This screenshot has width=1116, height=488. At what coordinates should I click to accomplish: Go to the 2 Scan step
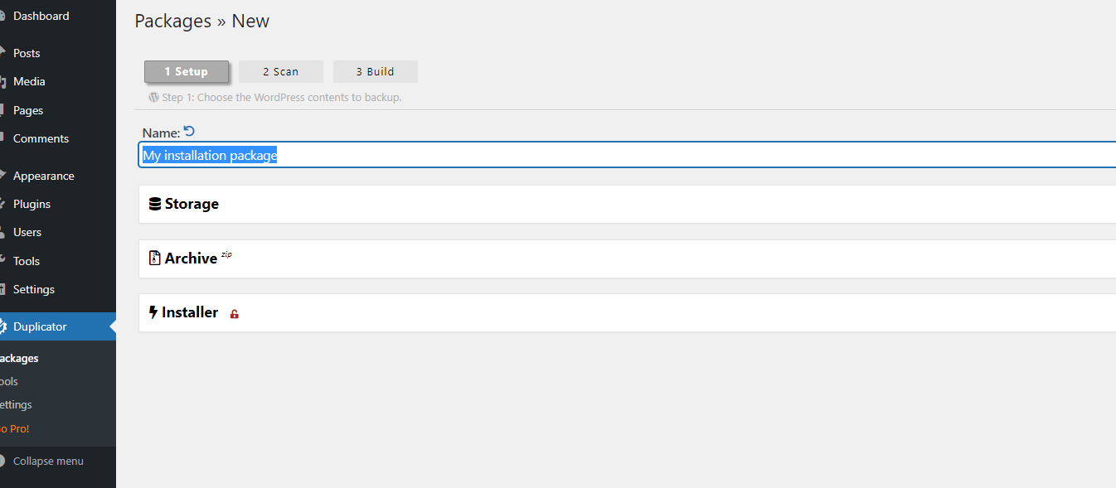(x=281, y=71)
